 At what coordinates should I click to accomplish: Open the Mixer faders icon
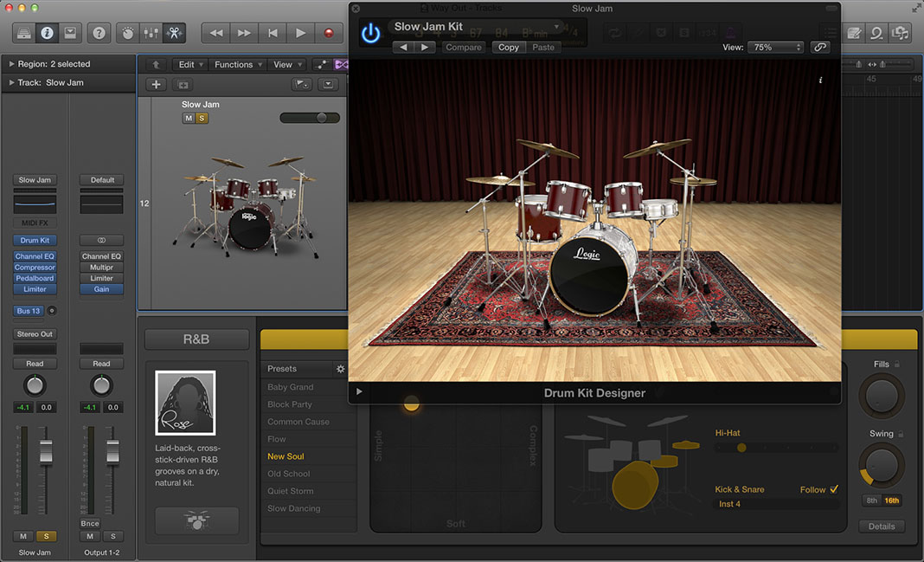pyautogui.click(x=151, y=33)
